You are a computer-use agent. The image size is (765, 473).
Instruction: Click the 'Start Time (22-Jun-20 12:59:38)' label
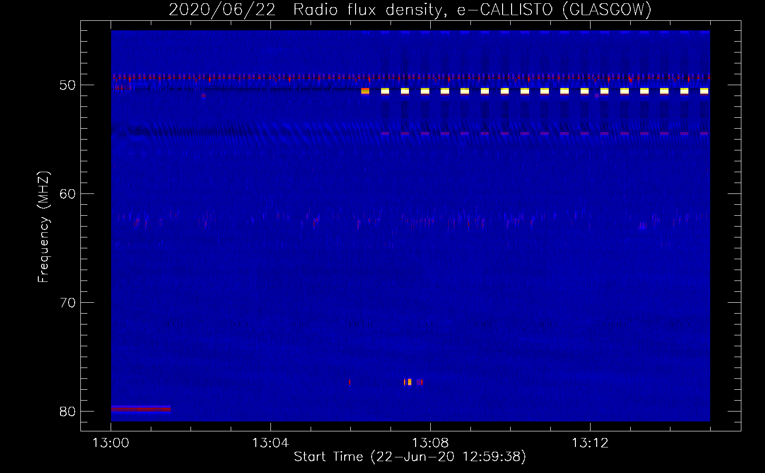click(410, 457)
